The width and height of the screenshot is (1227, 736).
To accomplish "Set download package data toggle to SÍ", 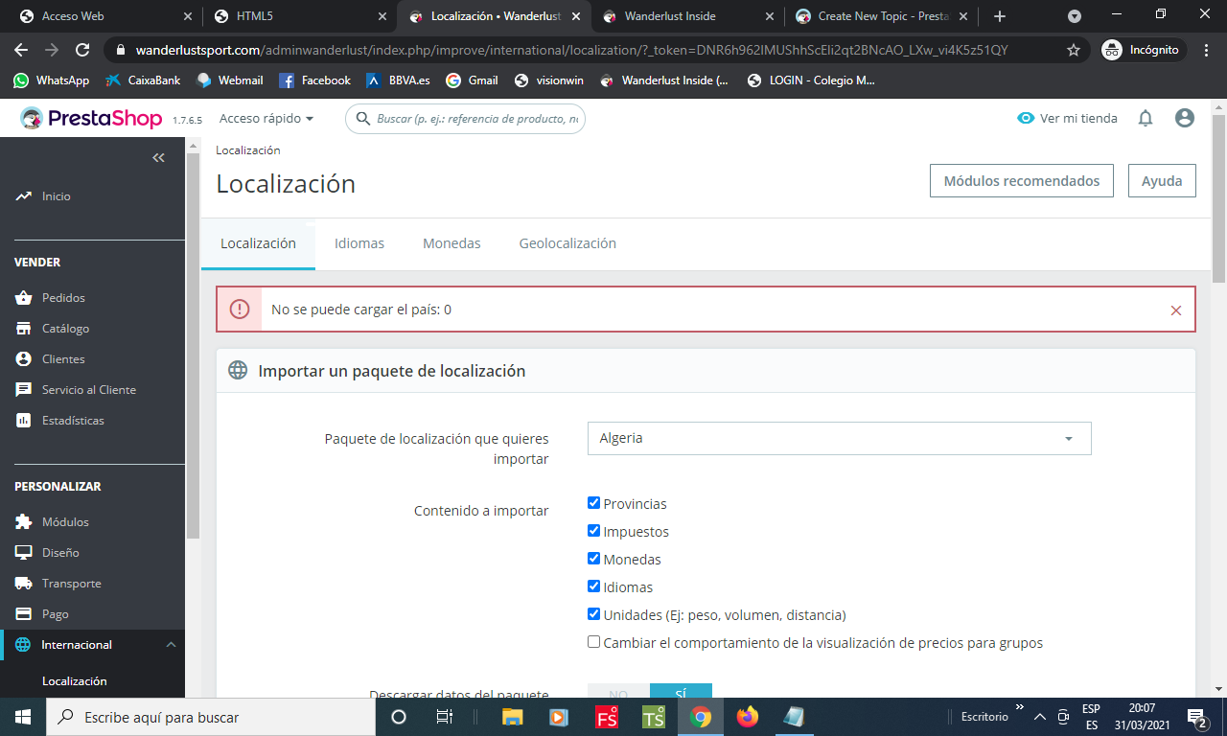I will [x=681, y=691].
